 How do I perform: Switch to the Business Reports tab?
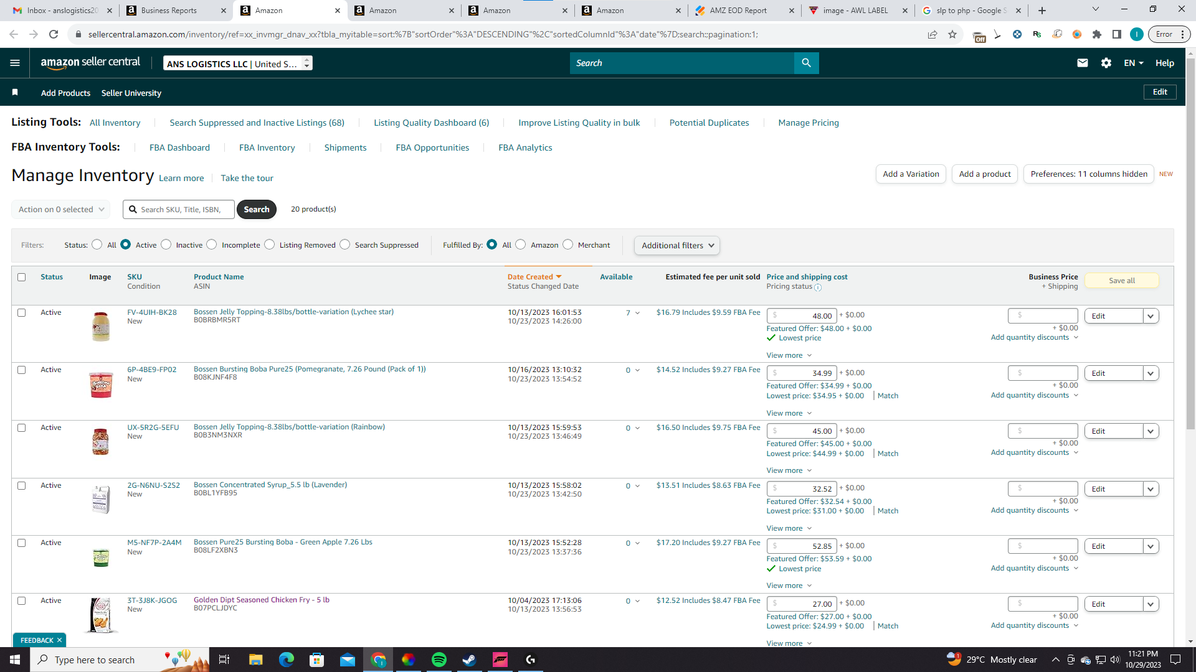176,11
